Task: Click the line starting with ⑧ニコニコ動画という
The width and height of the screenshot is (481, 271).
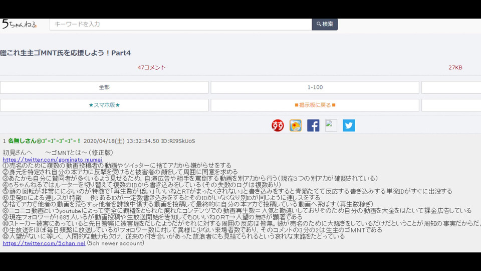Action: [x=237, y=210]
